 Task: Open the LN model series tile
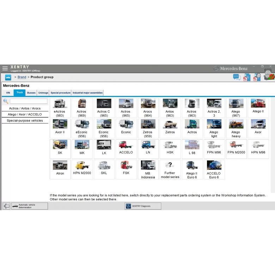point(148,149)
